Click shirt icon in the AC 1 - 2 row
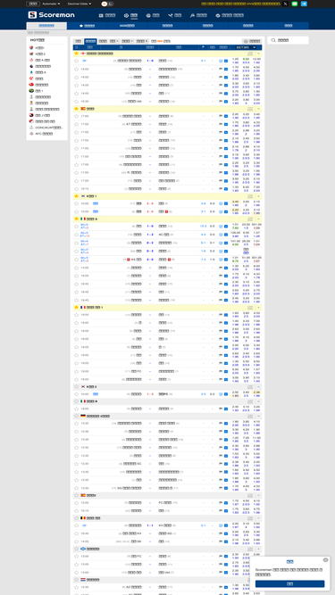The image size is (335, 595). click(x=221, y=235)
